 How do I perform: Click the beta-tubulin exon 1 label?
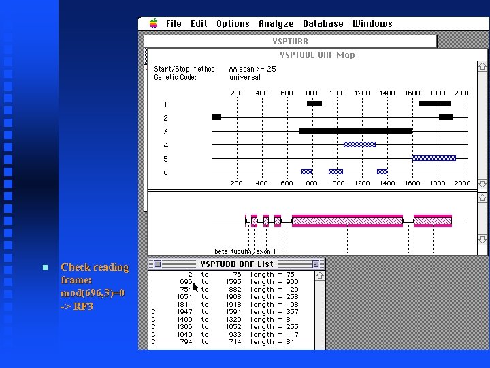[245, 251]
